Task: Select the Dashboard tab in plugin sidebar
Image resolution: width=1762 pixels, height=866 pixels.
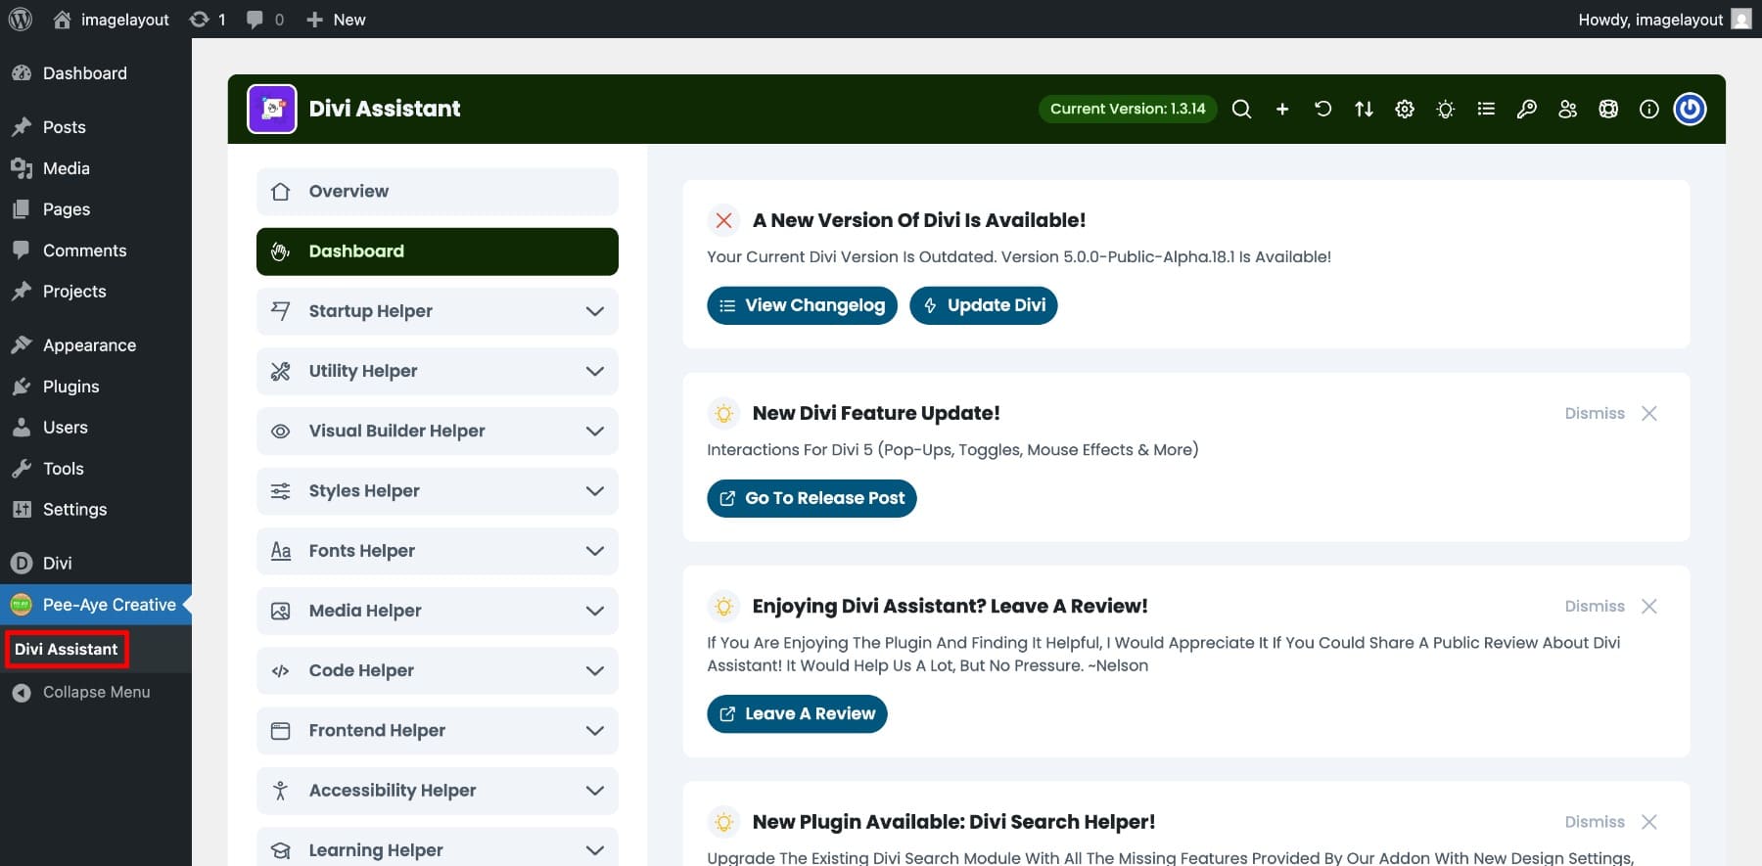Action: tap(438, 251)
